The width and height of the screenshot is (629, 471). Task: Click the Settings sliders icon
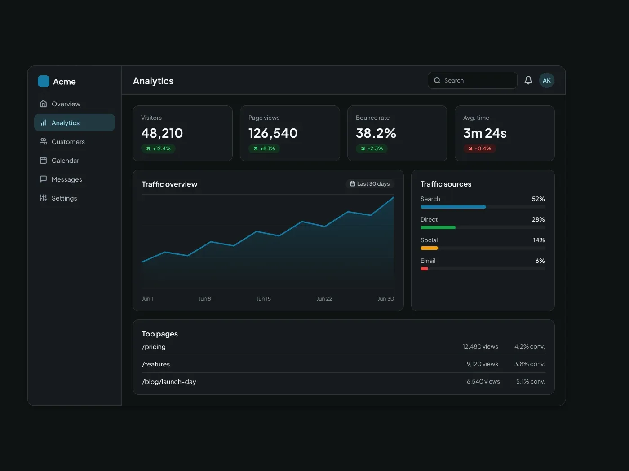pos(43,198)
